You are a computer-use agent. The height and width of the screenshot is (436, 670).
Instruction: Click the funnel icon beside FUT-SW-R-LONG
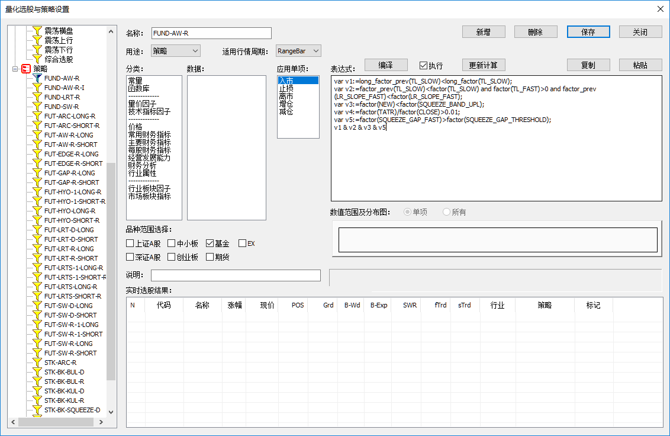point(38,344)
